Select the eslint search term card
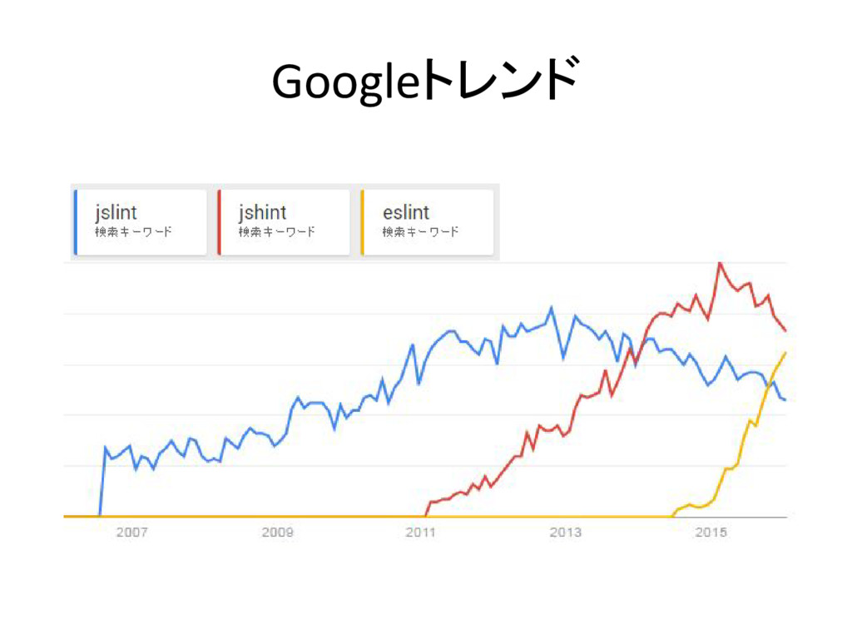 tap(427, 222)
